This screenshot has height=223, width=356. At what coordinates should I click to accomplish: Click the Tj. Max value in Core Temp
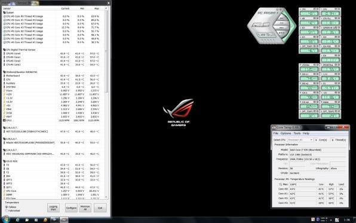(303, 184)
